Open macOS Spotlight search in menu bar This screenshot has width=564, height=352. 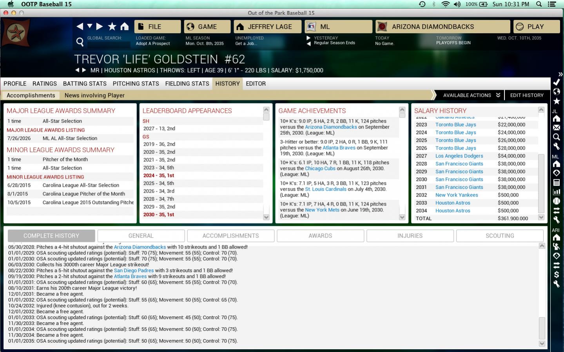(539, 4)
